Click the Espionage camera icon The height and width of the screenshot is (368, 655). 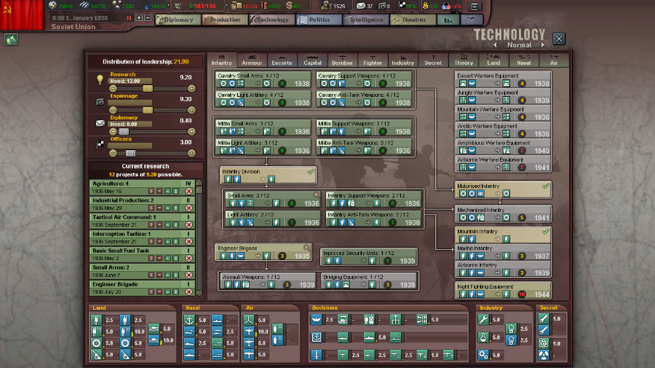100,101
